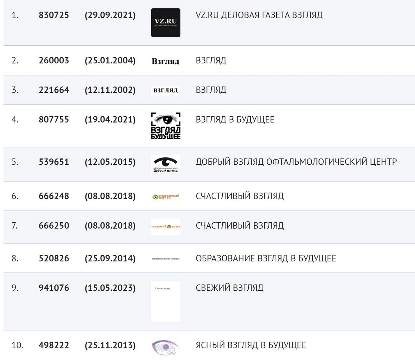
Task: Click the date 12.11.2002 in row 3
Action: coord(110,90)
